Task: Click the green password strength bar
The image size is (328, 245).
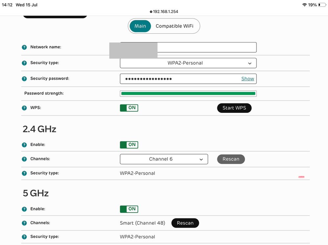Action: pyautogui.click(x=188, y=94)
